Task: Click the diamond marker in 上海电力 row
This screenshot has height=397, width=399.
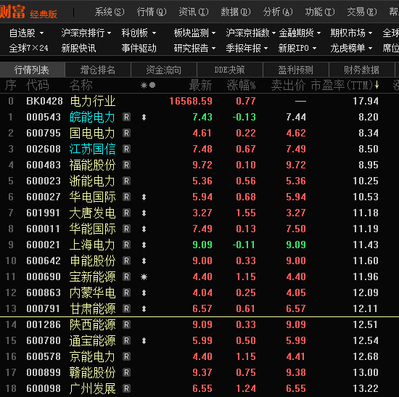Action: [x=144, y=245]
